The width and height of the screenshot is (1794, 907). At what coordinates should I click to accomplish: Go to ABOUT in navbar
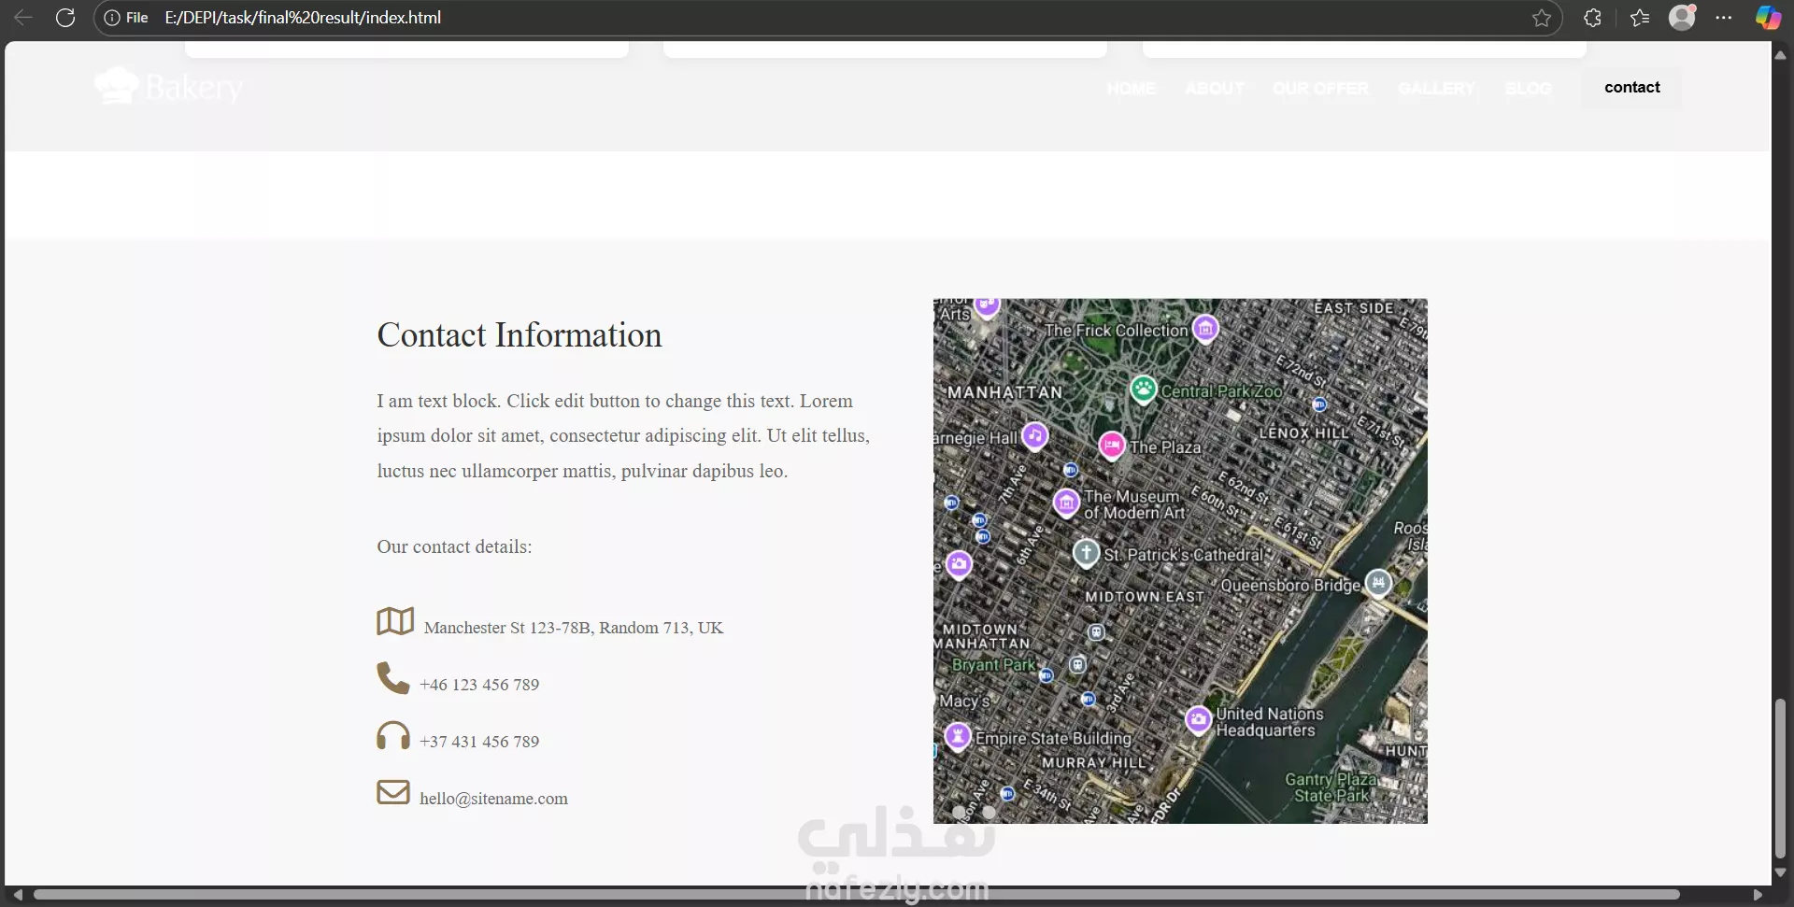(x=1215, y=89)
